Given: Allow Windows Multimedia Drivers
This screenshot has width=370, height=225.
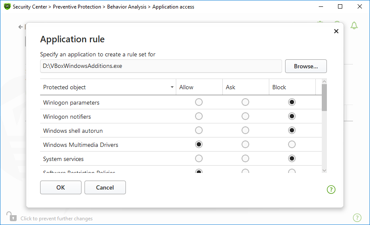Looking at the screenshot, I should pyautogui.click(x=199, y=144).
